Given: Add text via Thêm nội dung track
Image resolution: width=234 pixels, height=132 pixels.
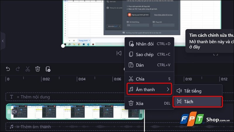Looking at the screenshot, I should click(x=33, y=97).
